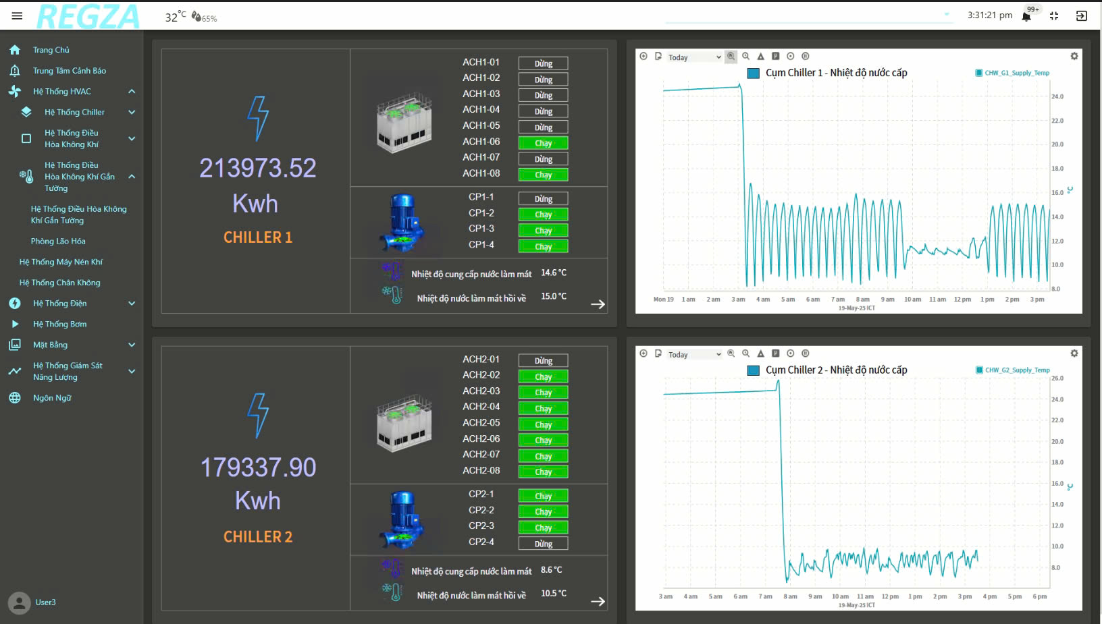Open Trung Tâm Cảnh Báo menu item
Screen dimensions: 1102x624
tap(69, 71)
